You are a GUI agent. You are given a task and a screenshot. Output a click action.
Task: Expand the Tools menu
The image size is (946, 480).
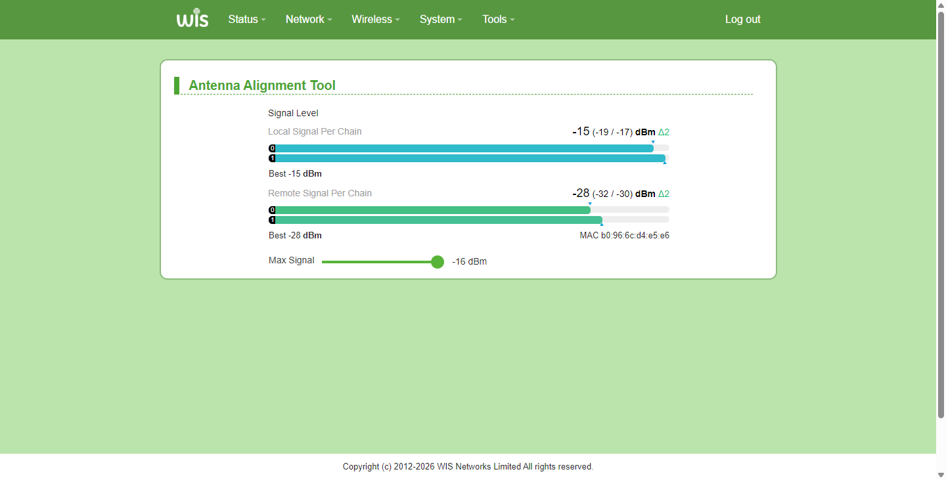click(499, 20)
